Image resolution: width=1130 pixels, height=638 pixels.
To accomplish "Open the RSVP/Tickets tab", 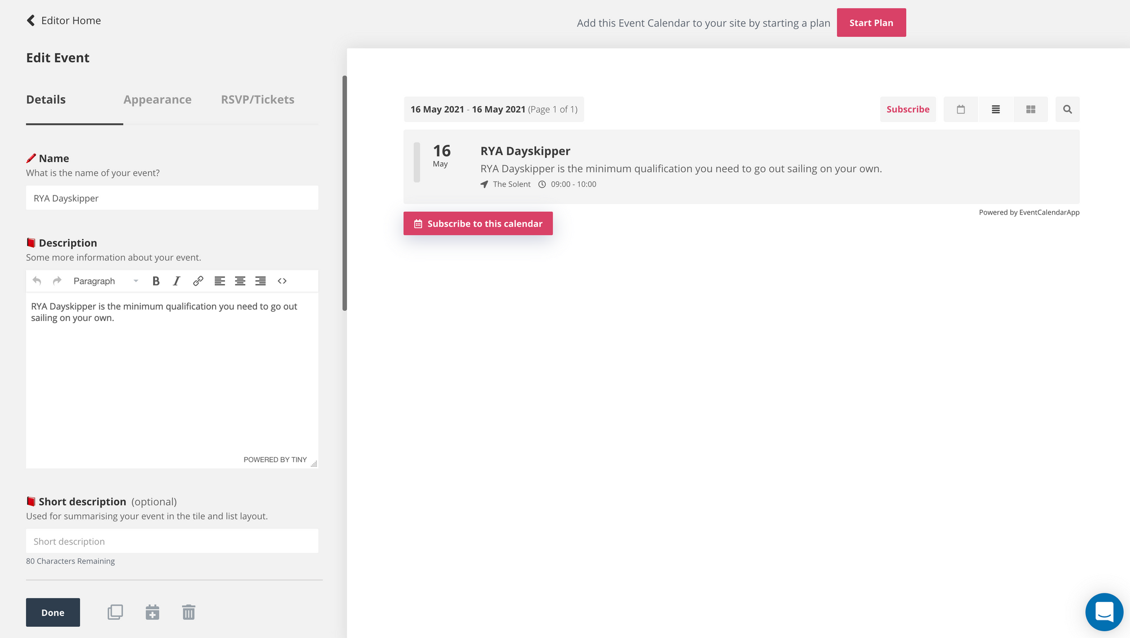I will click(x=258, y=99).
